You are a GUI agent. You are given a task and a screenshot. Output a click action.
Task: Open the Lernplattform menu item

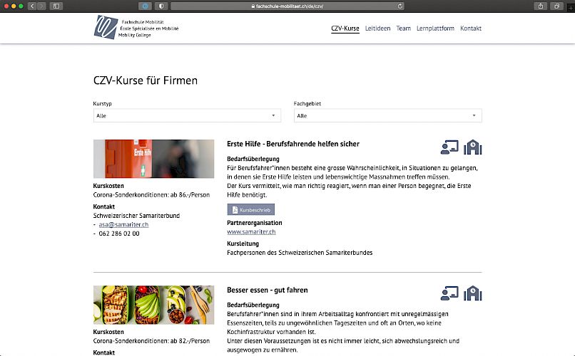pyautogui.click(x=435, y=28)
